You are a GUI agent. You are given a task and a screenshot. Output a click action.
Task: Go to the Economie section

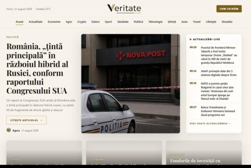54,22
